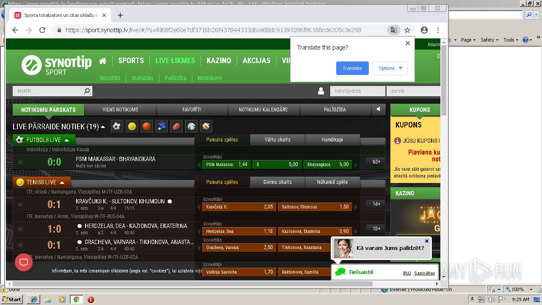Select Bhayangkara odds 6,00
Viewport: 542px width, 305px height.
click(328, 164)
